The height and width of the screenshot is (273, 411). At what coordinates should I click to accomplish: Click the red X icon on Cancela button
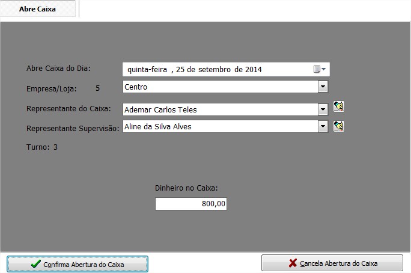click(293, 263)
